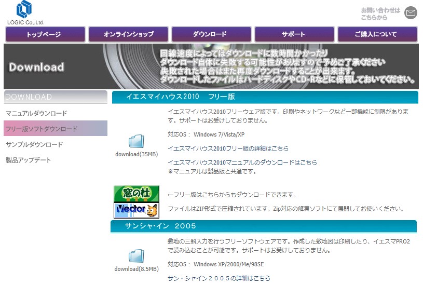Click the Download header banner image
This screenshot has width=423, height=285.
(x=211, y=66)
